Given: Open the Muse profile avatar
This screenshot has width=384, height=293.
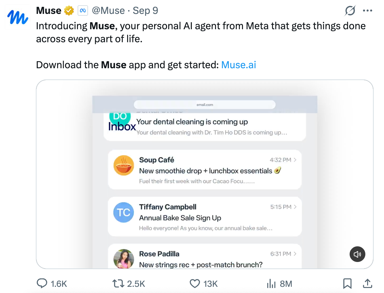Looking at the screenshot, I should click(18, 17).
